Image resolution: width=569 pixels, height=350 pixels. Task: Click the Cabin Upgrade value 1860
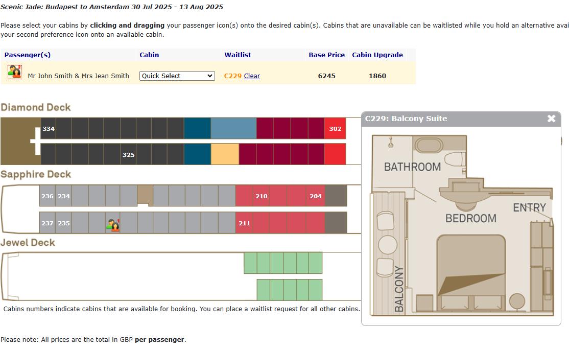pyautogui.click(x=377, y=76)
